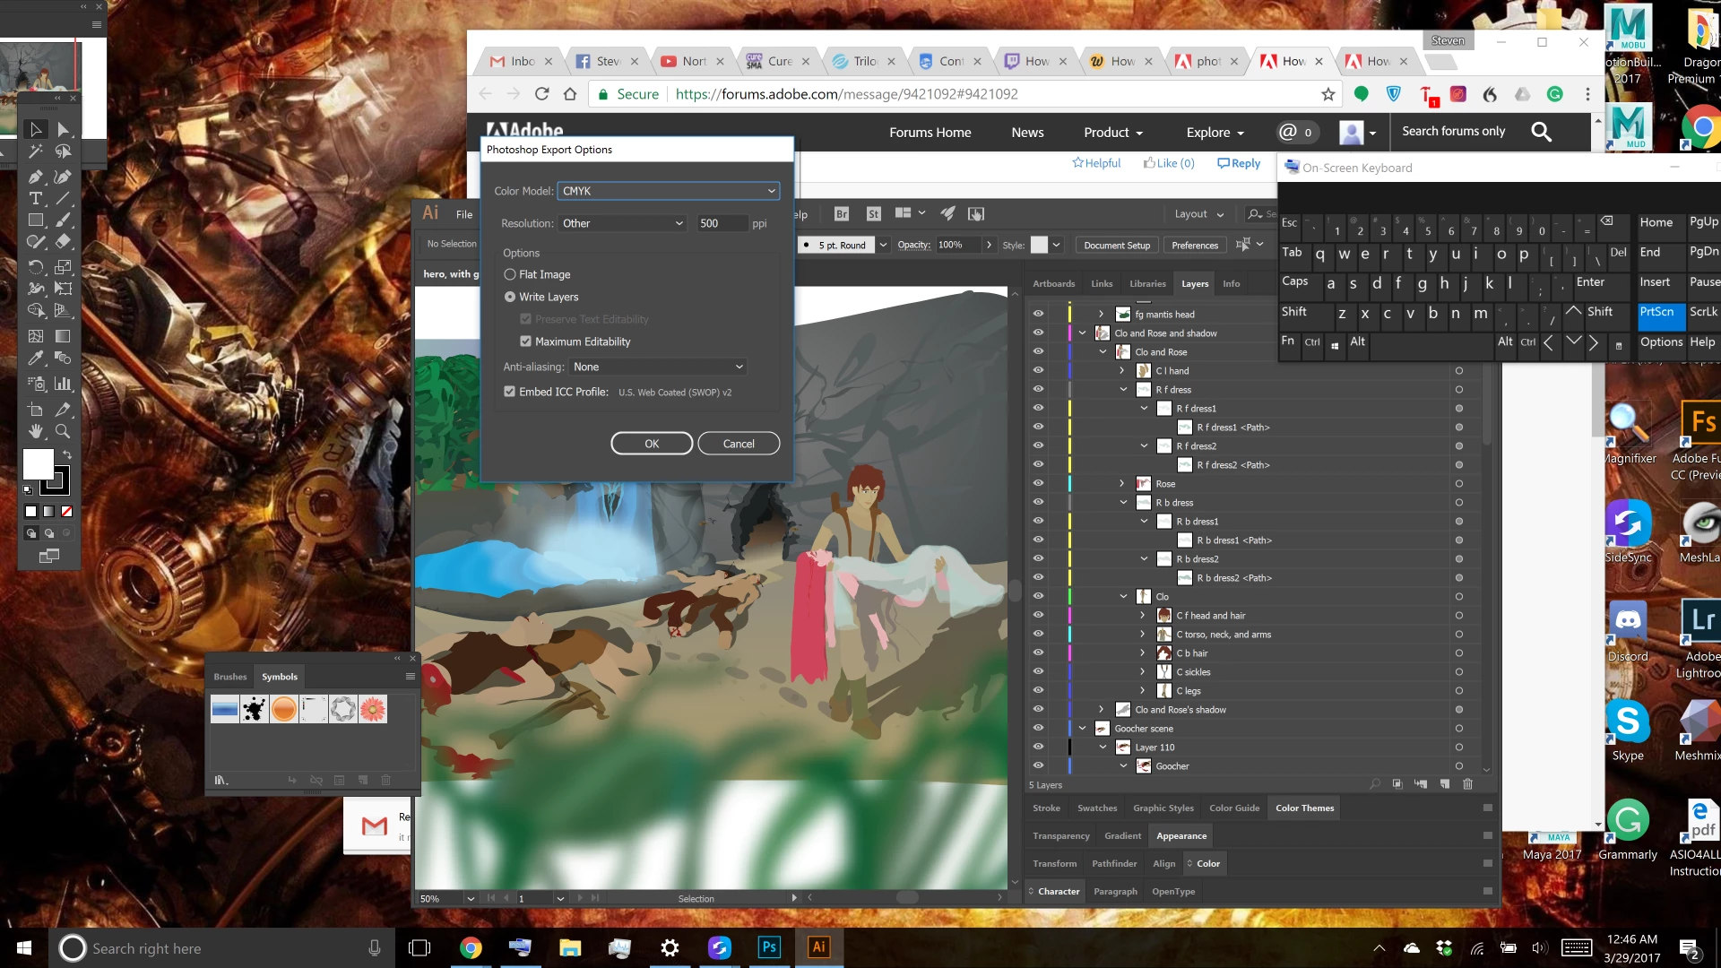The image size is (1721, 968).
Task: Uncheck Maximum Editability checkbox
Action: pyautogui.click(x=526, y=341)
